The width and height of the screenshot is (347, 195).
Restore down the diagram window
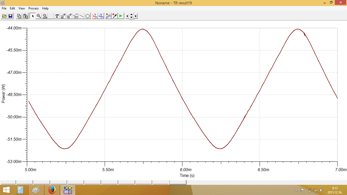[x=331, y=2]
